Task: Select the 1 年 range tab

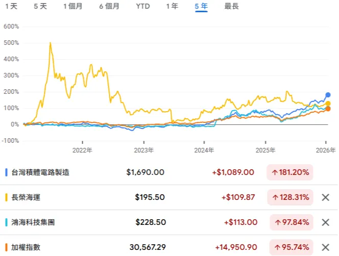Action: [172, 7]
